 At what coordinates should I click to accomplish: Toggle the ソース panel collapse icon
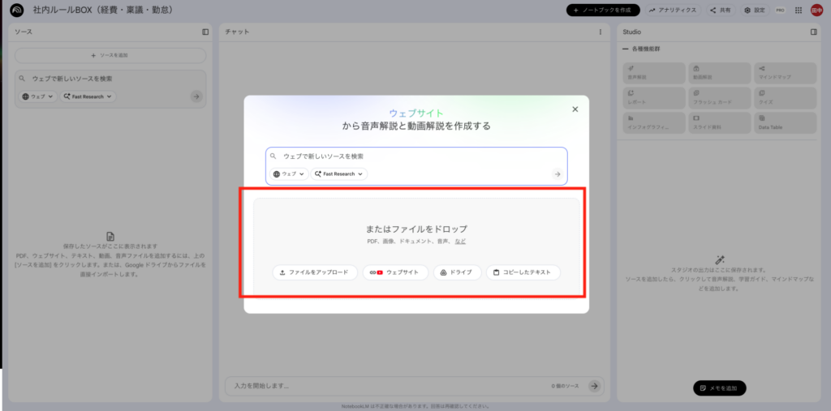(205, 32)
